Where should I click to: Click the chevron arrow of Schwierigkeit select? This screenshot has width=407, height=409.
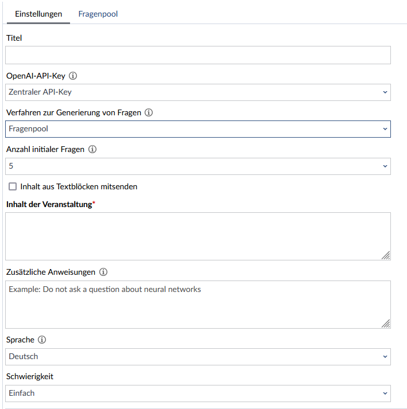tap(385, 394)
